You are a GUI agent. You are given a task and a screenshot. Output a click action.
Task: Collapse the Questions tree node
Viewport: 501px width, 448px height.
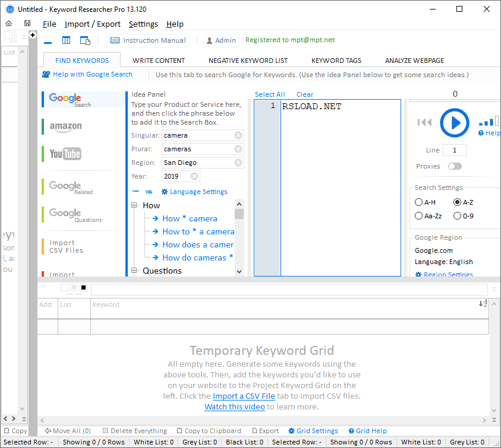[134, 271]
